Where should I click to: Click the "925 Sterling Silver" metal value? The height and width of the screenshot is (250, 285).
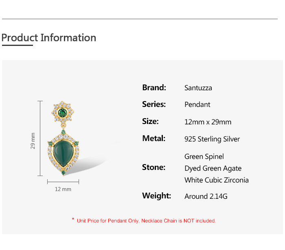[212, 139]
